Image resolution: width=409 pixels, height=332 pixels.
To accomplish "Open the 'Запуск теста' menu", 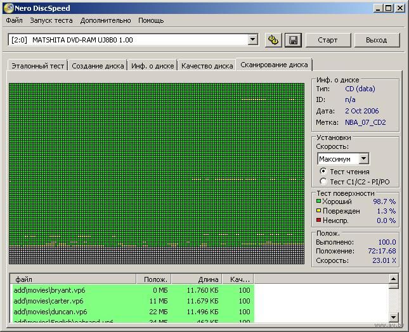I will [x=51, y=21].
